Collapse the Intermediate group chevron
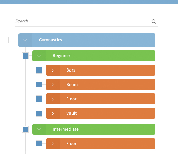Screen dimensions: 178x154 point(39,129)
